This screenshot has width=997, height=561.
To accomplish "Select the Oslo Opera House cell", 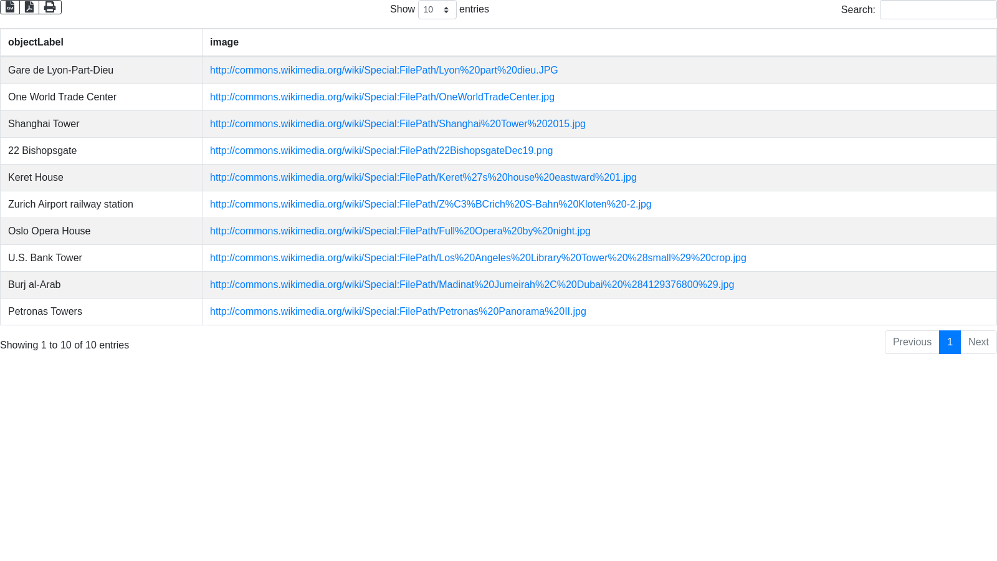I will (x=101, y=231).
